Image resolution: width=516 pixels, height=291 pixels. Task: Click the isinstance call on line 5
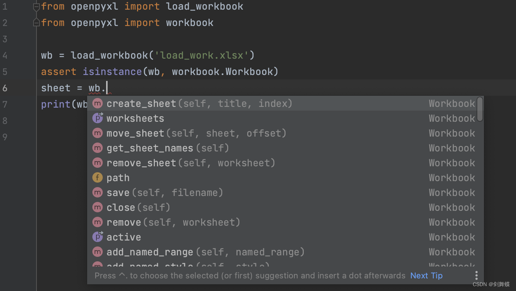pyautogui.click(x=112, y=72)
